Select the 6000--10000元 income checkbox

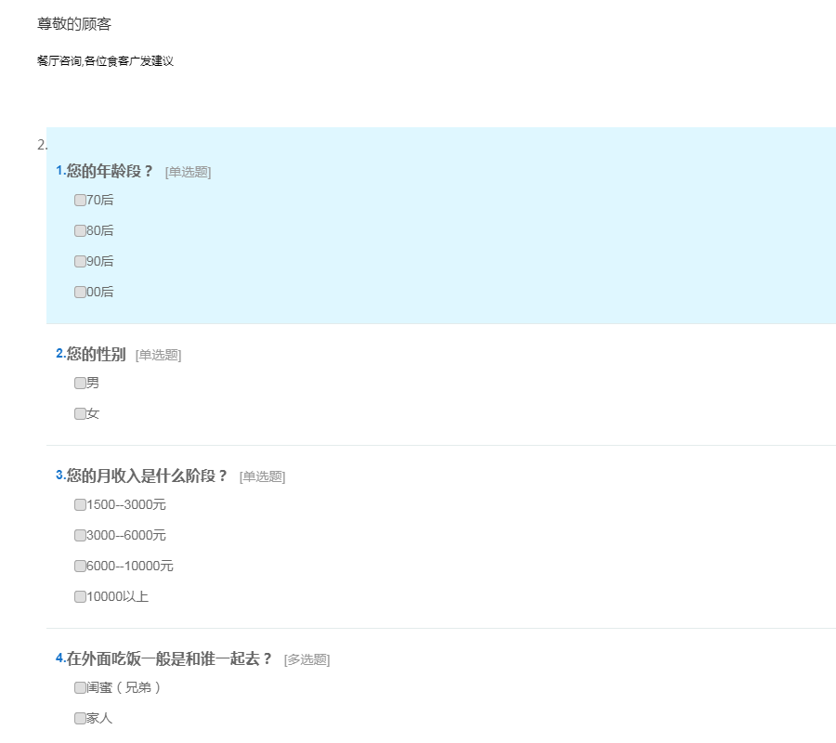pyautogui.click(x=80, y=566)
